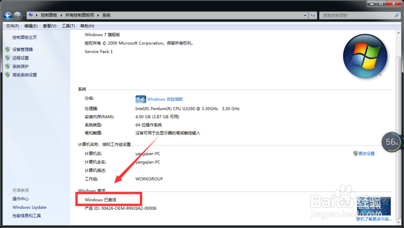Click the refresh button beside address bar
This screenshot has width=404, height=228.
[x=313, y=15]
